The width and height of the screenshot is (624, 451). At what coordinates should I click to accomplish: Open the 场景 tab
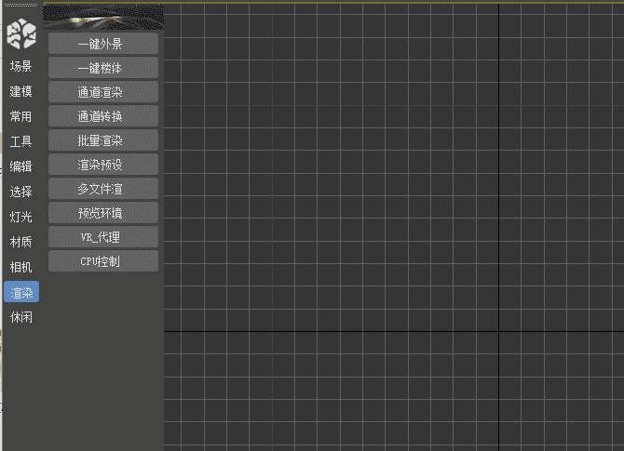point(20,67)
